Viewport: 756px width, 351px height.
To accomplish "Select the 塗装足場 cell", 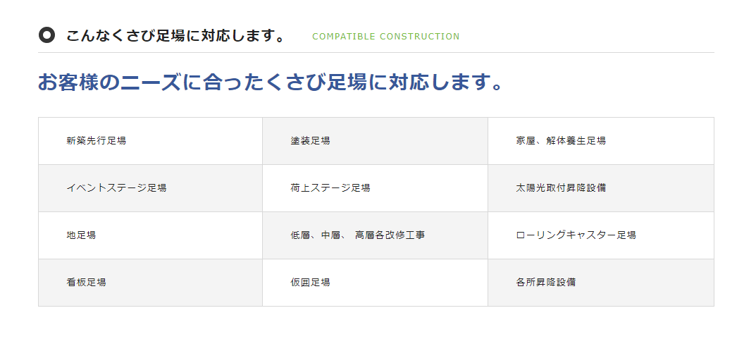I will (375, 141).
